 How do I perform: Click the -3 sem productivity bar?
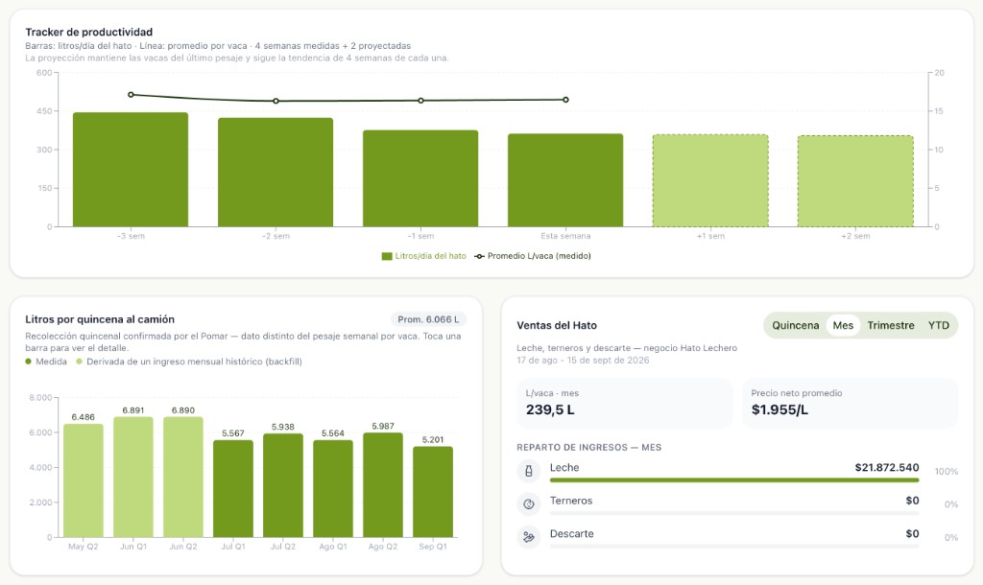click(131, 170)
